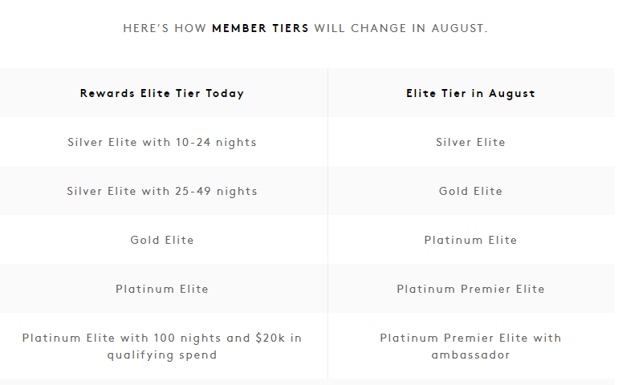
Task: Click the "Silver Elite with 10-24 nights" cell
Action: coord(162,142)
